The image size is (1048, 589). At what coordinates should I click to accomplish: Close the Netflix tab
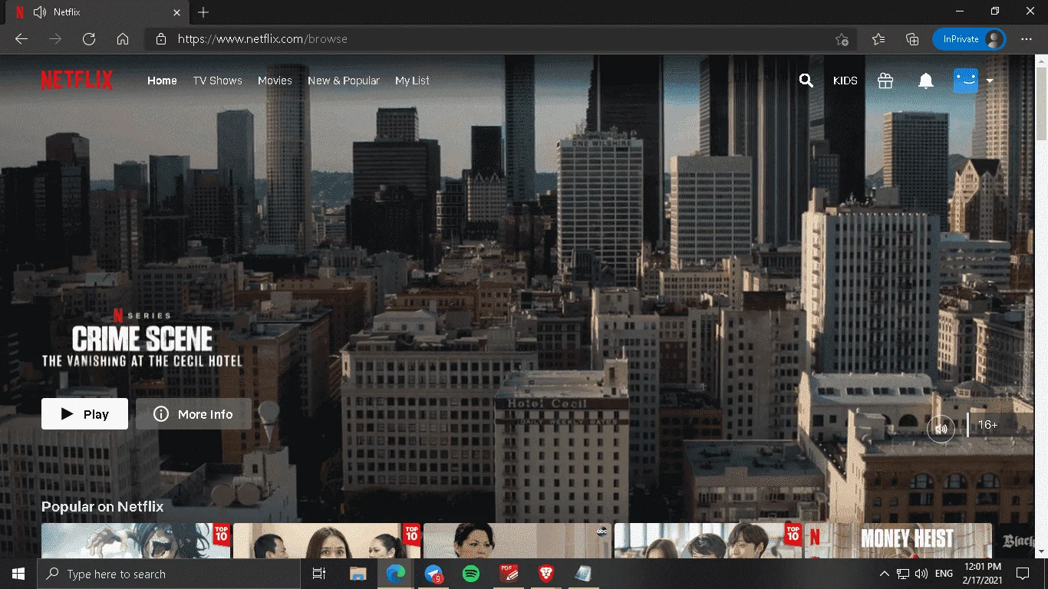point(176,12)
